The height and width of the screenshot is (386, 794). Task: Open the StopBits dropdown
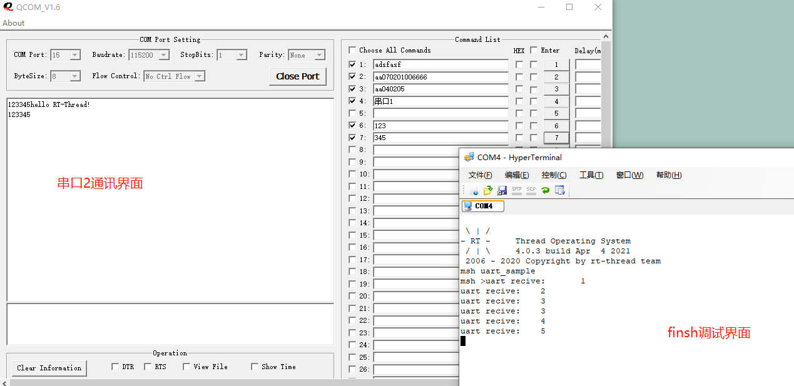point(242,55)
